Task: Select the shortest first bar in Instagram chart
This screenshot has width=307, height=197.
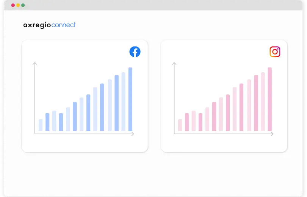Action: (180, 125)
